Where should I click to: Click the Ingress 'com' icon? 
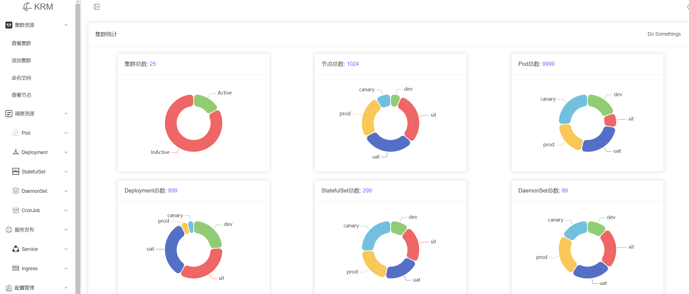pyautogui.click(x=15, y=268)
